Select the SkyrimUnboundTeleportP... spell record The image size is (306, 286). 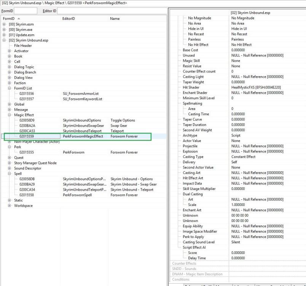tap(84, 190)
